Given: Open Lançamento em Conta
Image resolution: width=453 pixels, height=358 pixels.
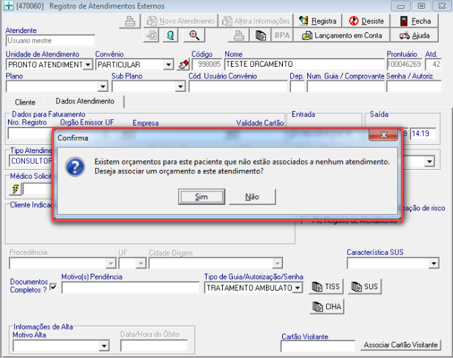Looking at the screenshot, I should (x=342, y=36).
